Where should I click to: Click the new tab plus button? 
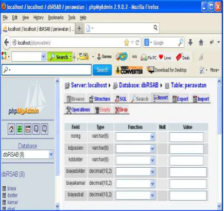pos(79,28)
